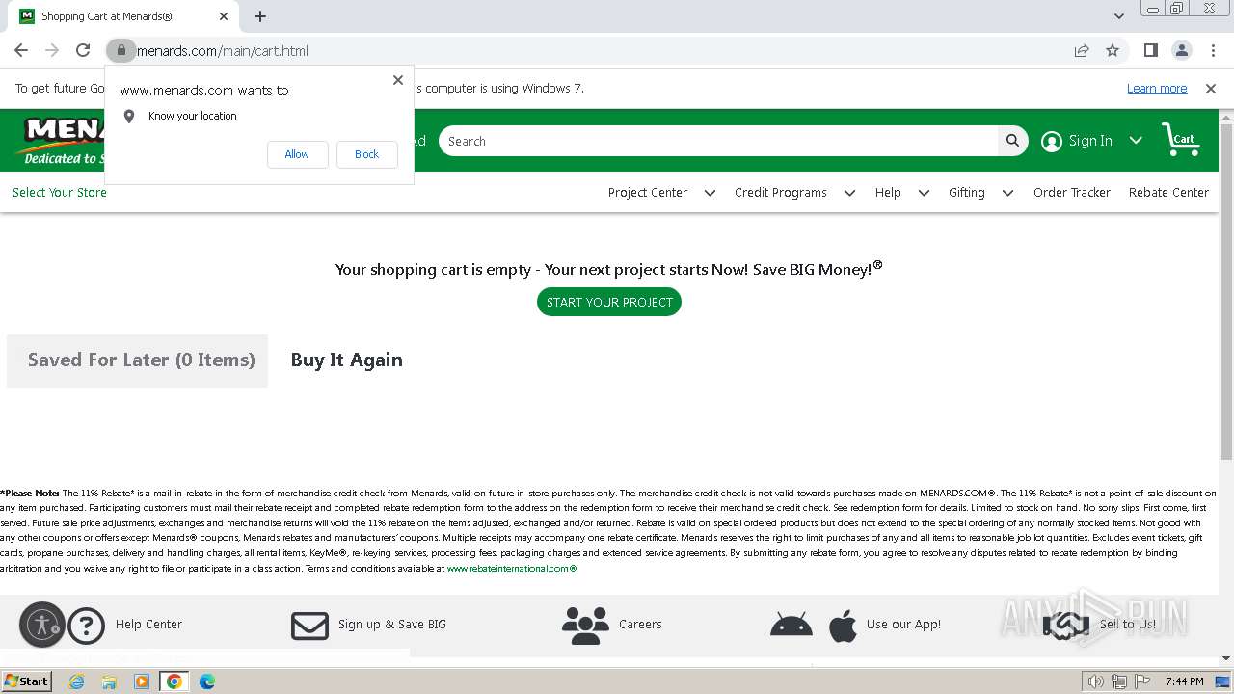Screen dimensions: 1234x694
Task: Open Chrome menu with three dots
Action: pyautogui.click(x=1212, y=50)
